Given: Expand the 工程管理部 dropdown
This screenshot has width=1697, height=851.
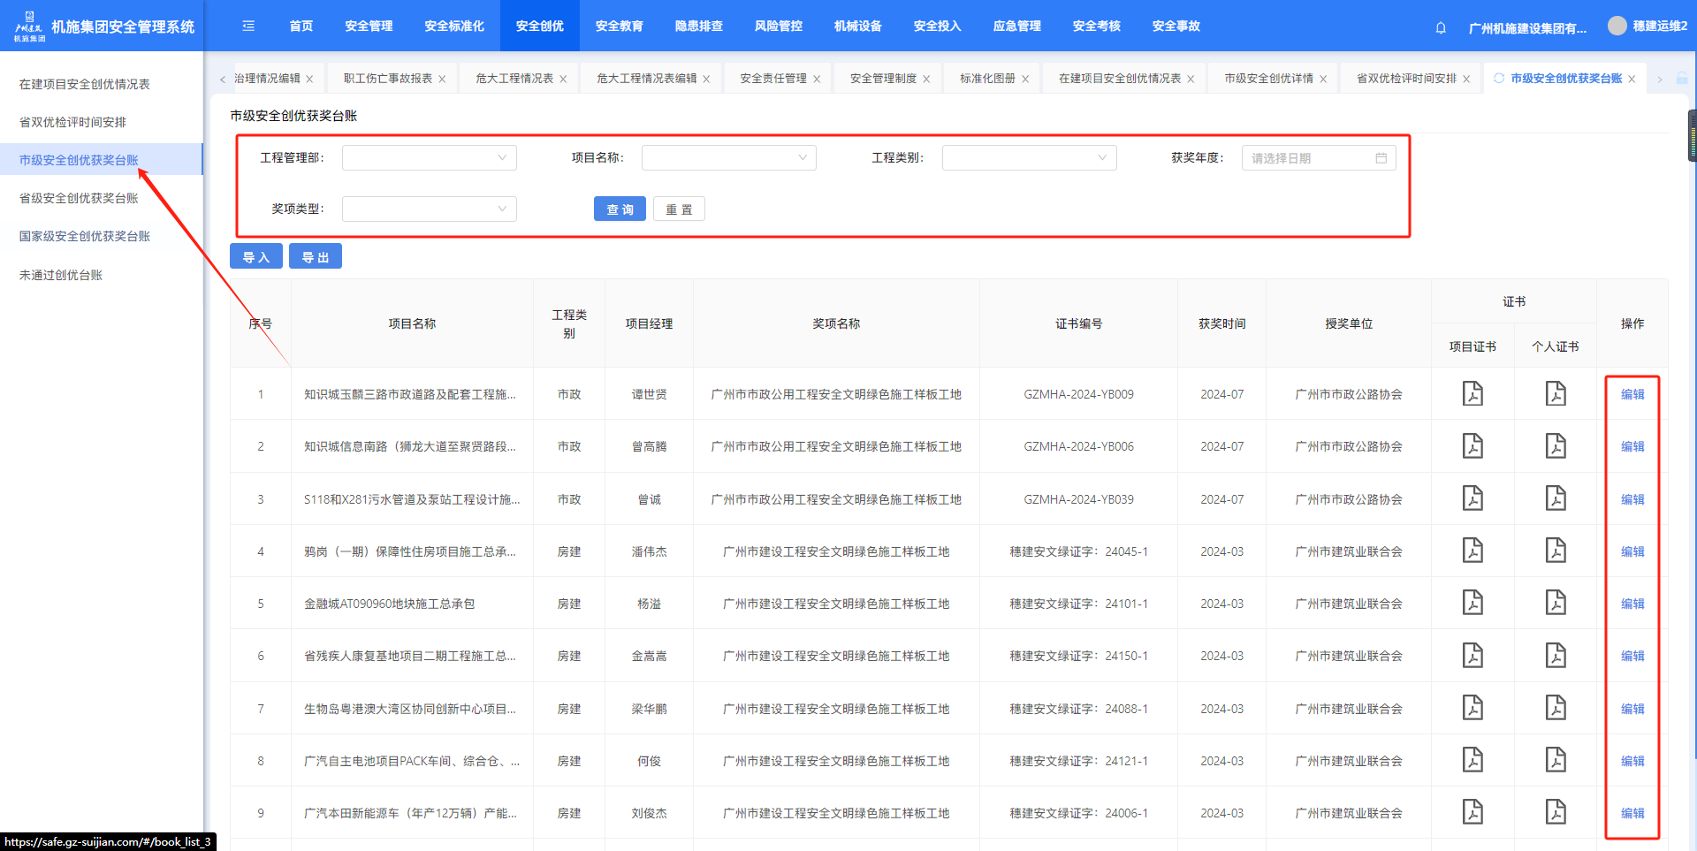Looking at the screenshot, I should point(429,158).
